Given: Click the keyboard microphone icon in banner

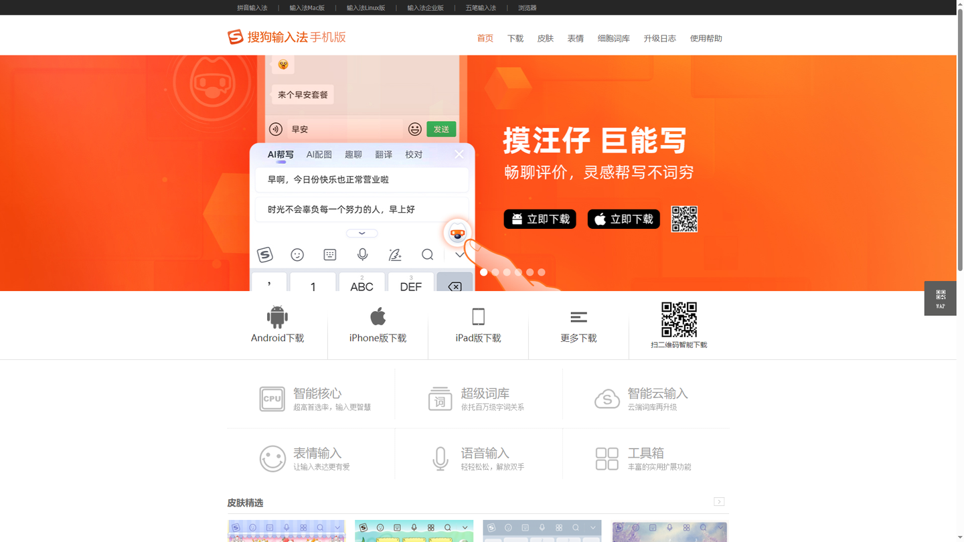Looking at the screenshot, I should [x=362, y=254].
